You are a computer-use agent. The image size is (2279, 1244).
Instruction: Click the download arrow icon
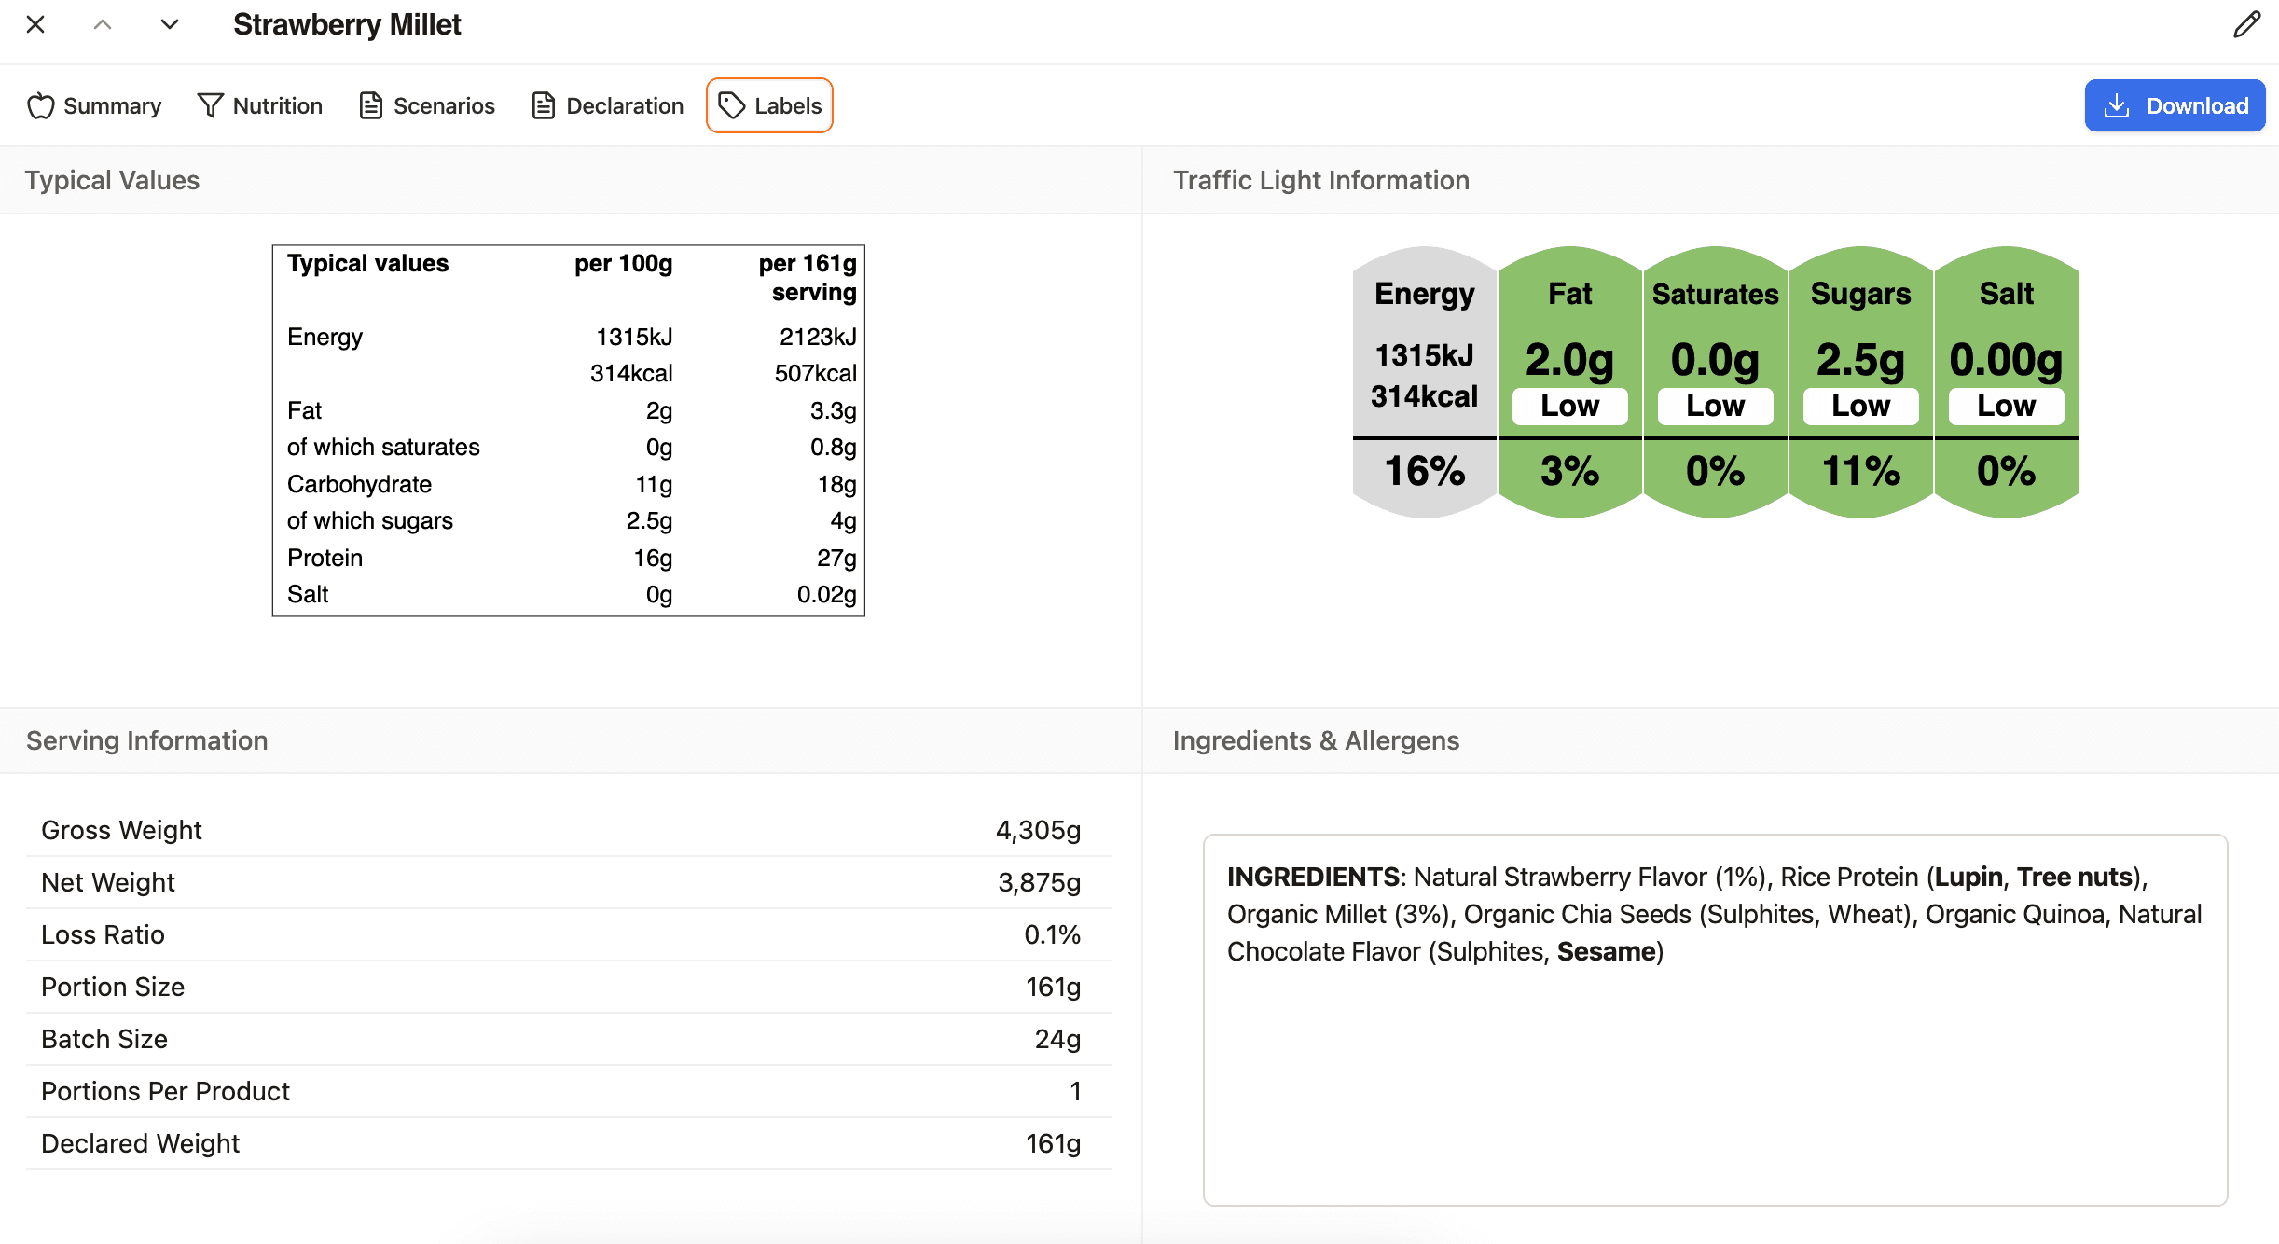click(x=2117, y=105)
